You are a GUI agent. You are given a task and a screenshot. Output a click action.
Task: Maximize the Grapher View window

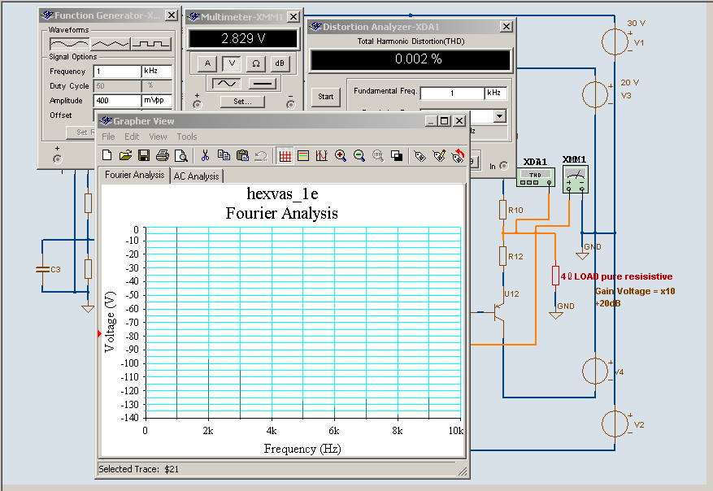click(x=445, y=121)
